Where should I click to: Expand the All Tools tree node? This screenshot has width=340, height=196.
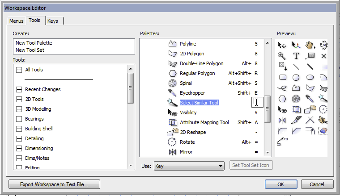coord(19,70)
